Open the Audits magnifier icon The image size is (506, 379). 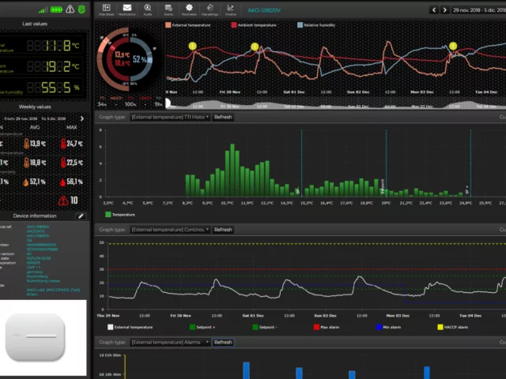[x=148, y=9]
